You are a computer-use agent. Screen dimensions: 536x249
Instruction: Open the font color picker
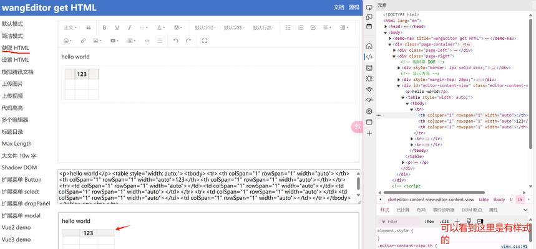[x=161, y=27]
